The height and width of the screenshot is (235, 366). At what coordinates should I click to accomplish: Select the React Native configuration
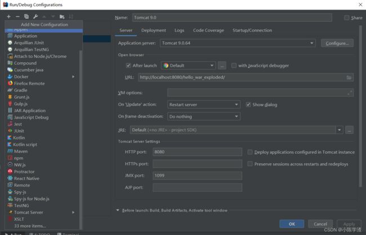click(44, 178)
